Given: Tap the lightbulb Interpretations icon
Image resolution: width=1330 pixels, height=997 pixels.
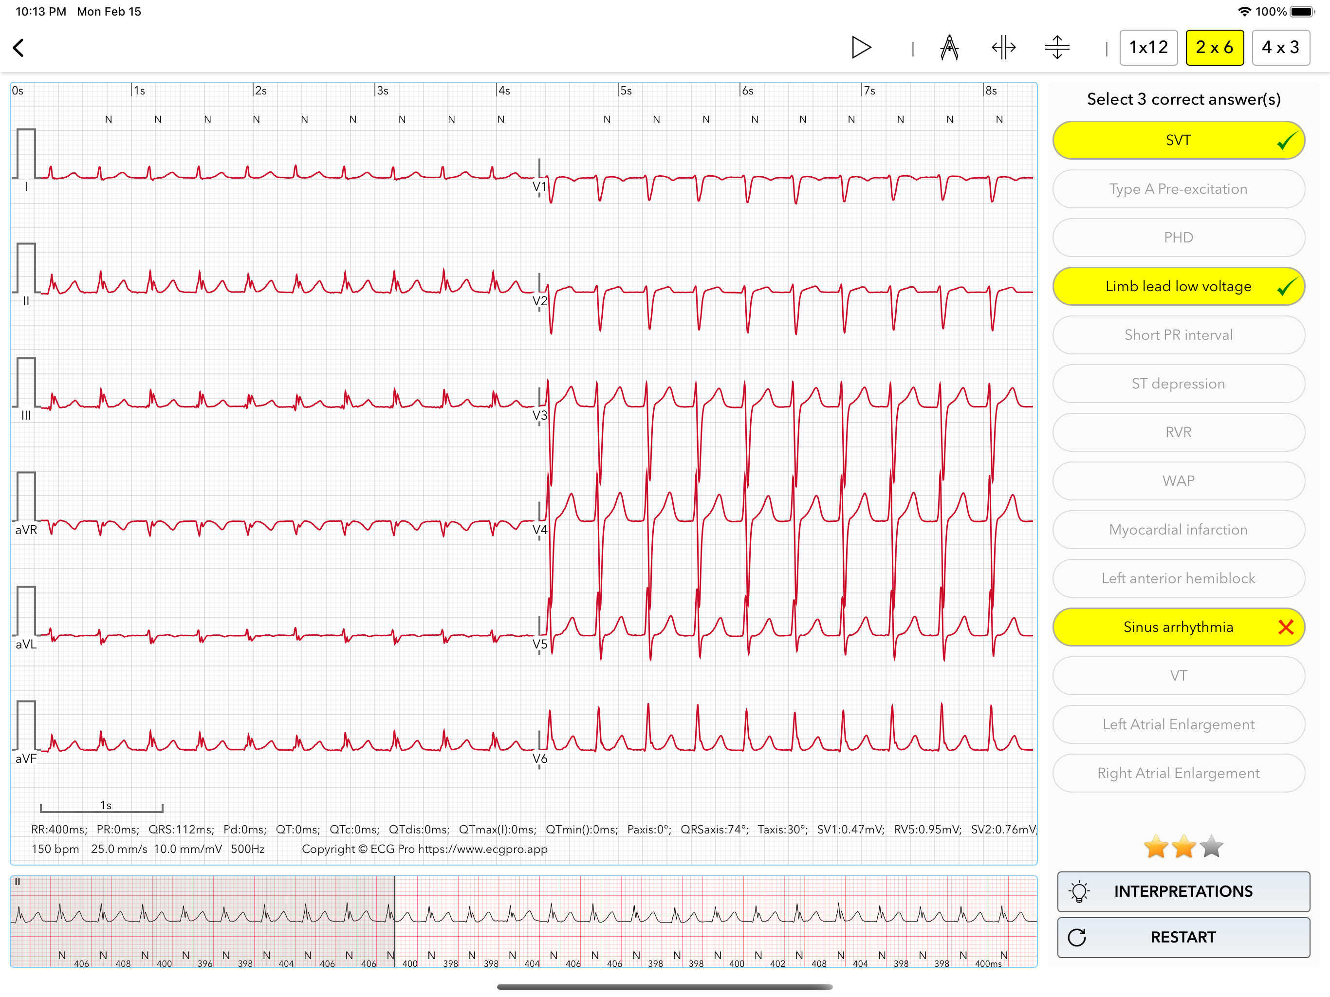Looking at the screenshot, I should 1079,891.
